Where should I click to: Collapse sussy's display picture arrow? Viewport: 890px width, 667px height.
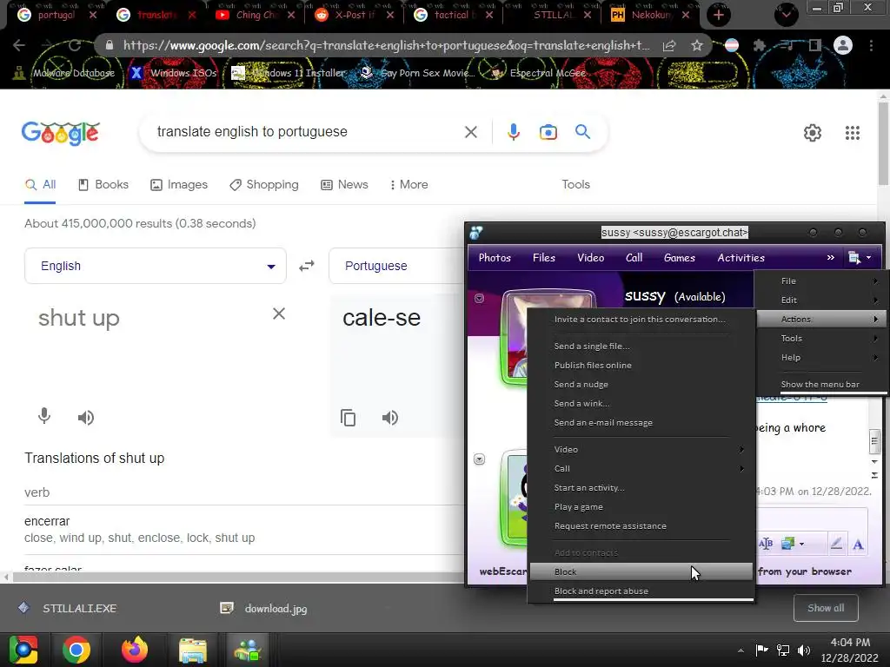click(x=479, y=299)
